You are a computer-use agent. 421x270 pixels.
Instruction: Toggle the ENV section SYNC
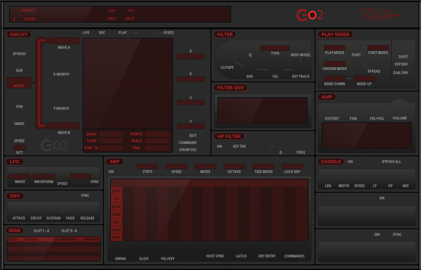(85, 195)
